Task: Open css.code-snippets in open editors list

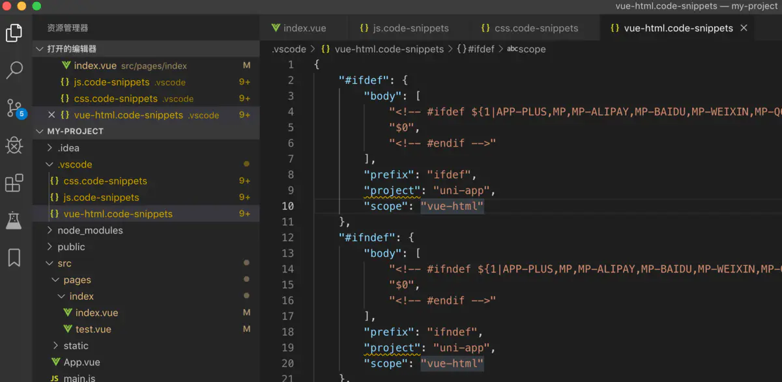Action: [x=146, y=98]
